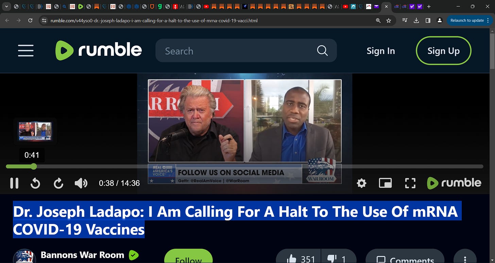Open the browser media controls icon
Viewport: 495px width, 263px height.
(405, 20)
